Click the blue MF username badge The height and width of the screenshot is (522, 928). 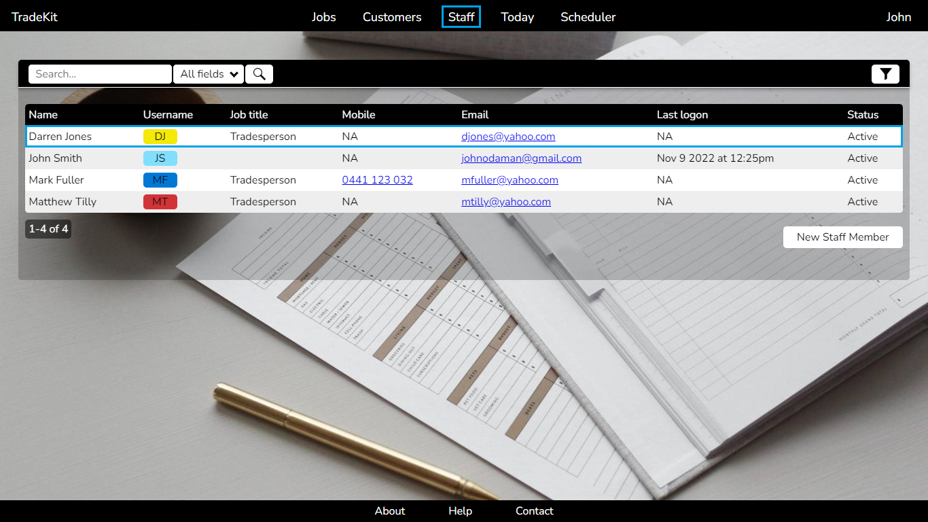click(x=160, y=180)
